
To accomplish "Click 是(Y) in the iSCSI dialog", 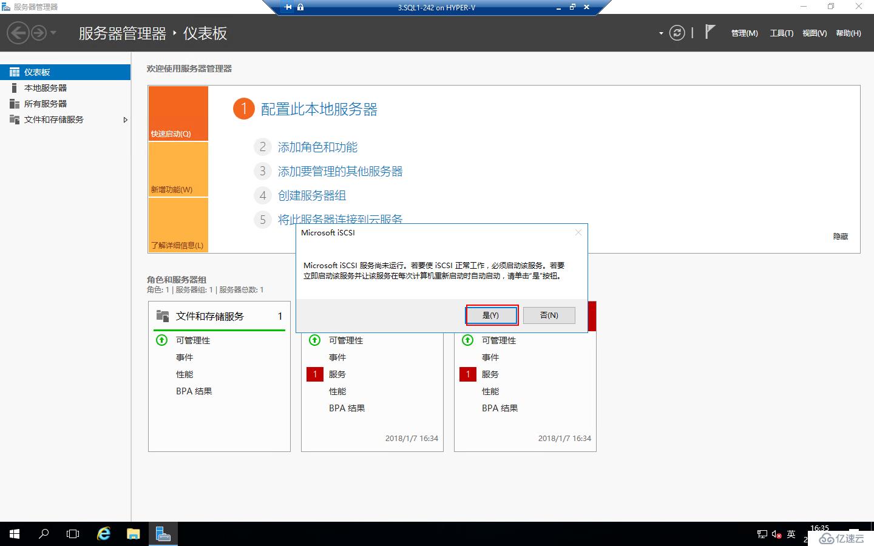I will click(x=492, y=315).
